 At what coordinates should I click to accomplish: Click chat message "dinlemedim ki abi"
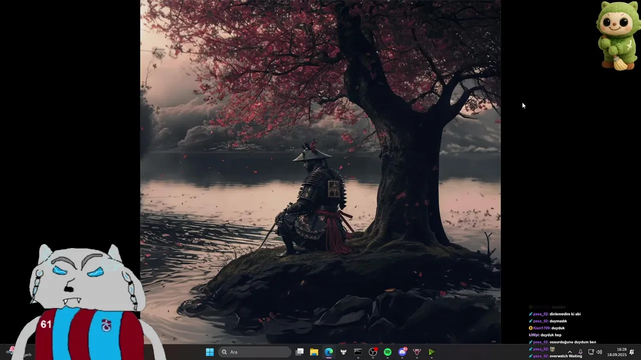(x=565, y=314)
